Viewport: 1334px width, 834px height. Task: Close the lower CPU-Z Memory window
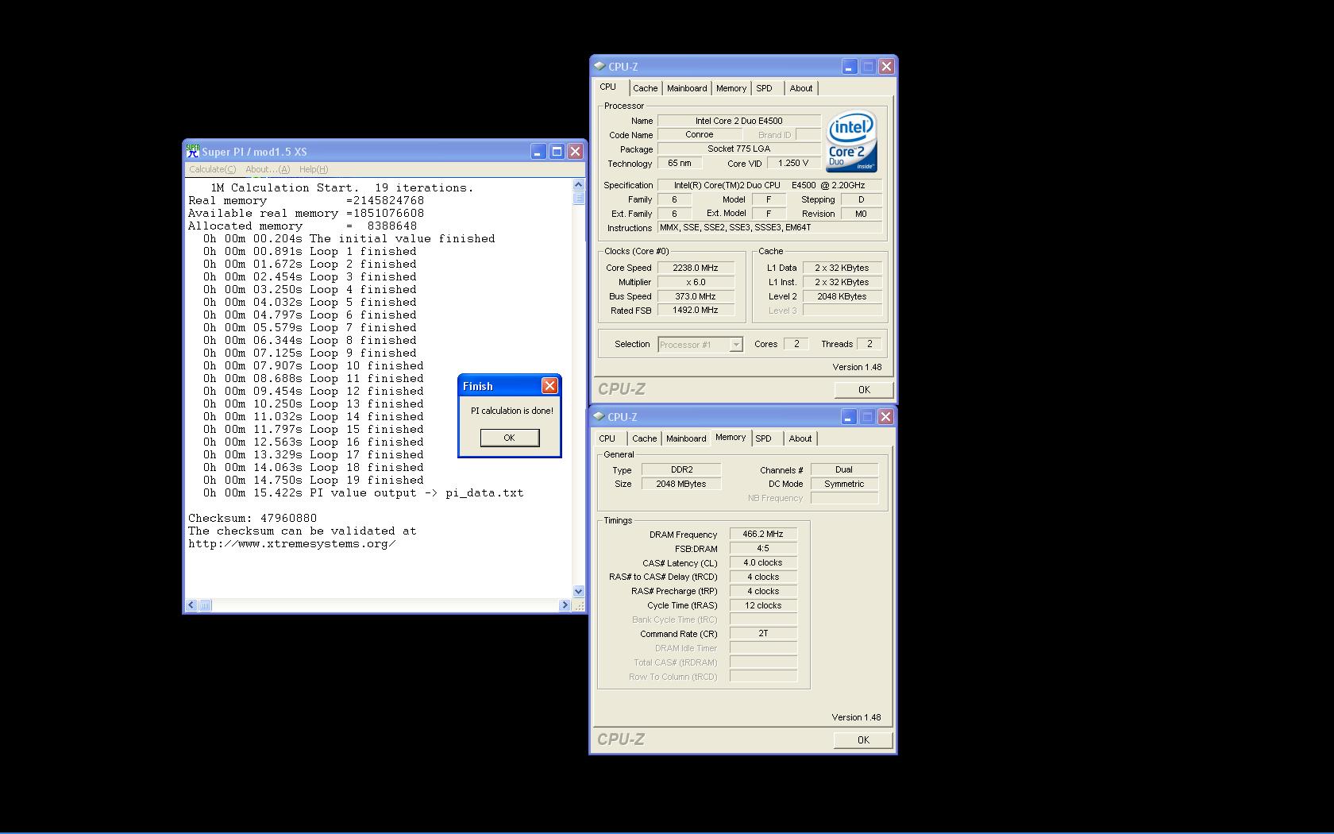pos(885,417)
